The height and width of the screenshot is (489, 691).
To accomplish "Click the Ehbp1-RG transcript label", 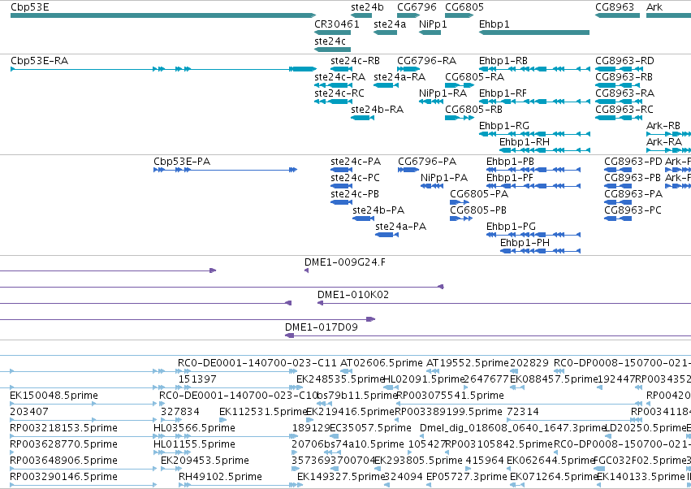I will 504,126.
